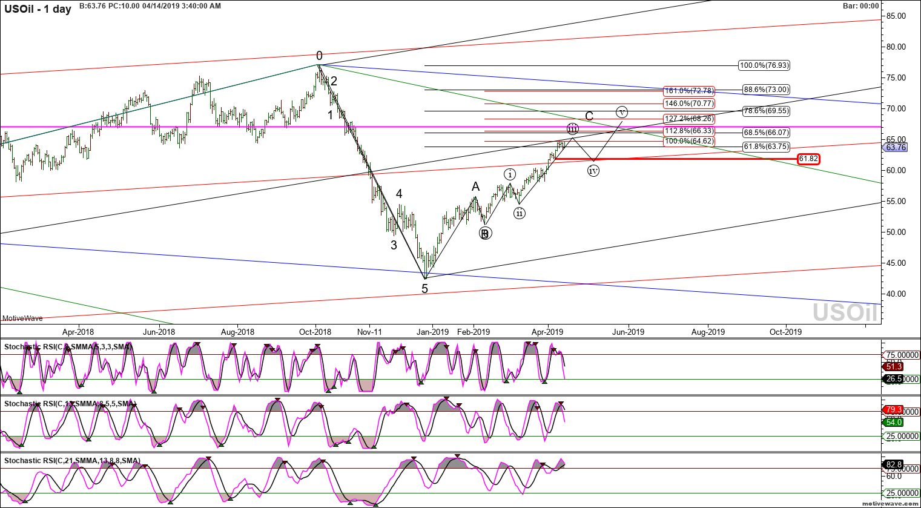Viewport: 921px width, 508px height.
Task: Click the 85.00 price axis label
Action: (x=896, y=16)
